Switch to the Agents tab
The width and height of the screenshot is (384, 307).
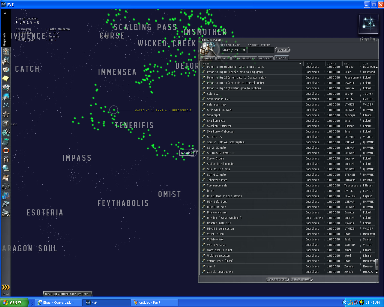pyautogui.click(x=223, y=58)
